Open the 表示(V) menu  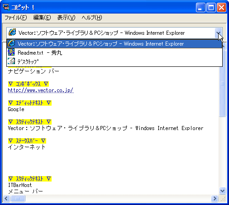(x=66, y=18)
